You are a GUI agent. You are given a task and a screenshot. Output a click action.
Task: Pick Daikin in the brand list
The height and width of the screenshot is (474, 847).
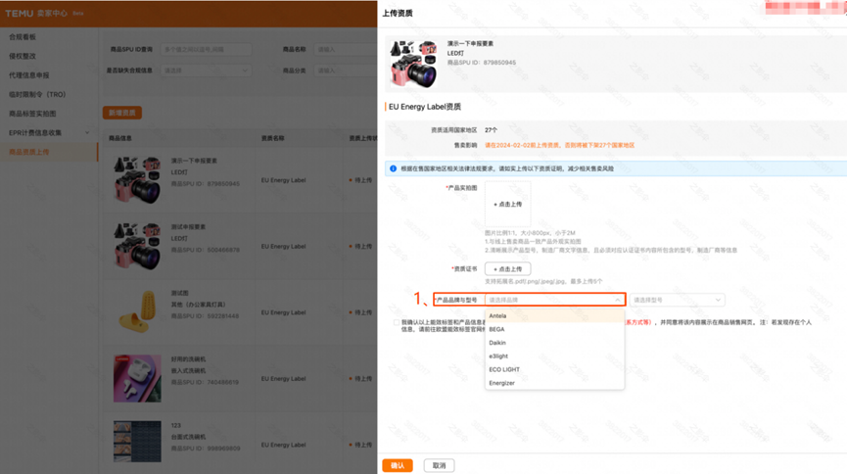coord(555,343)
